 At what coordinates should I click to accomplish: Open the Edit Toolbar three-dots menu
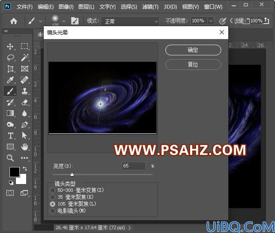24,158
